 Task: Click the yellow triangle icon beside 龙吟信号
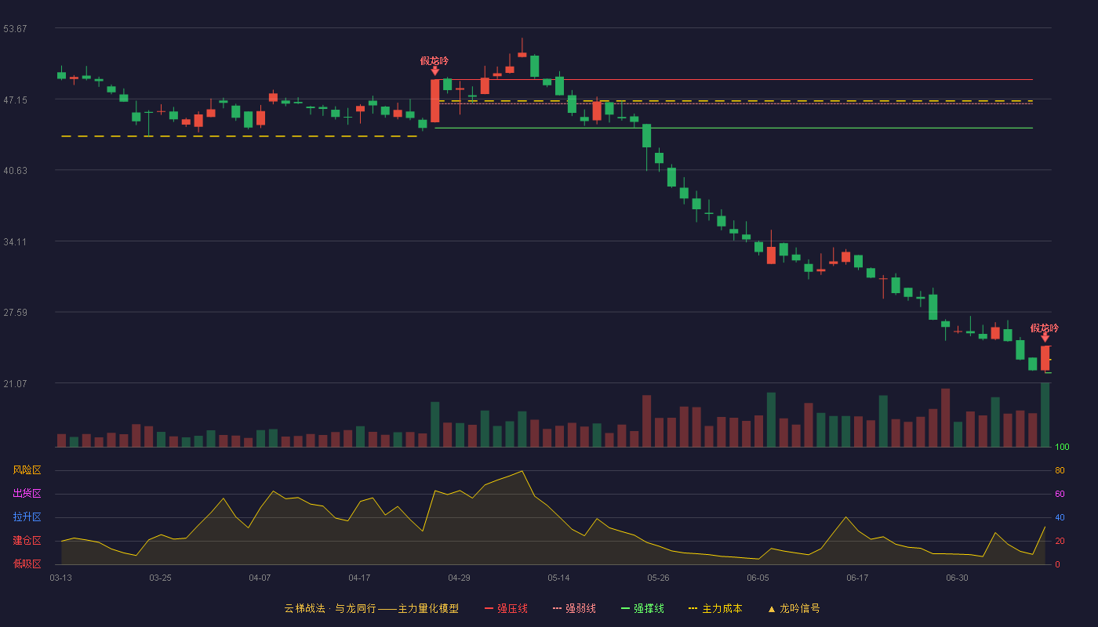(771, 609)
